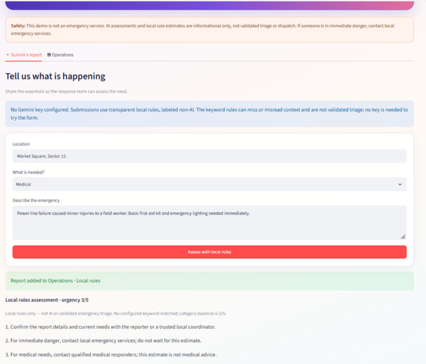Click the Share the essentials subtitle
The width and height of the screenshot is (426, 364).
pyautogui.click(x=66, y=91)
